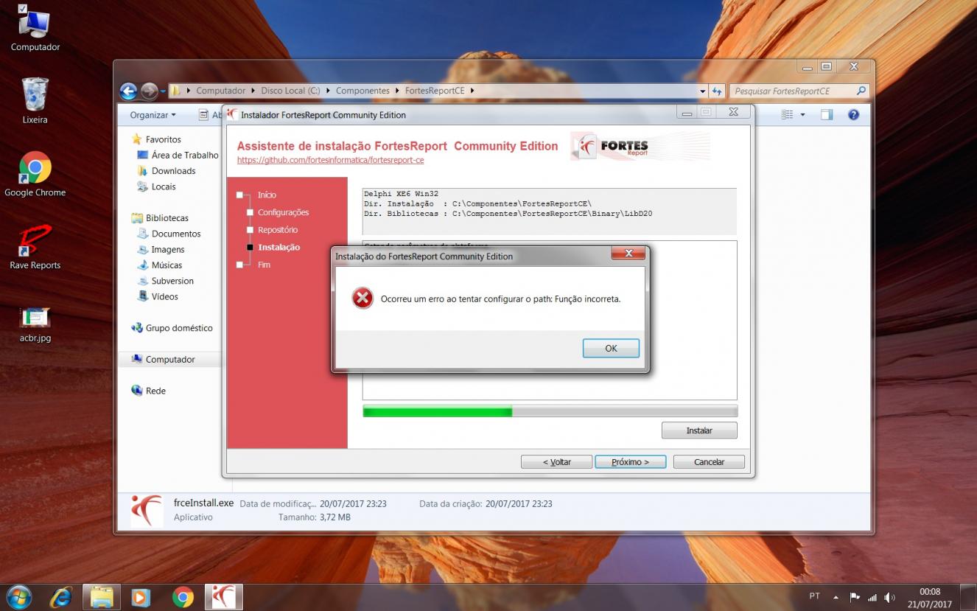Select the acbr.jpg file on the desktop
Viewport: 977px width, 611px height.
pyautogui.click(x=35, y=324)
